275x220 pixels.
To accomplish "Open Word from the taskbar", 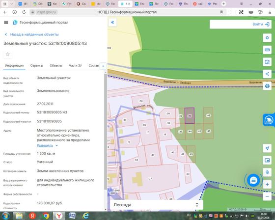I will click(72, 216).
